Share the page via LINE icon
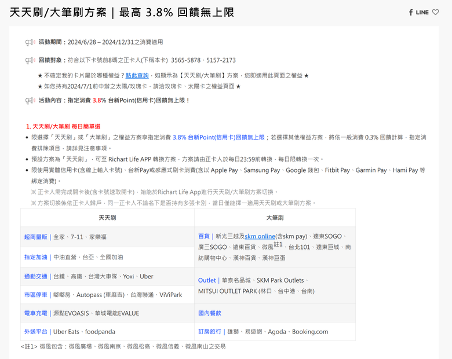 (422, 12)
